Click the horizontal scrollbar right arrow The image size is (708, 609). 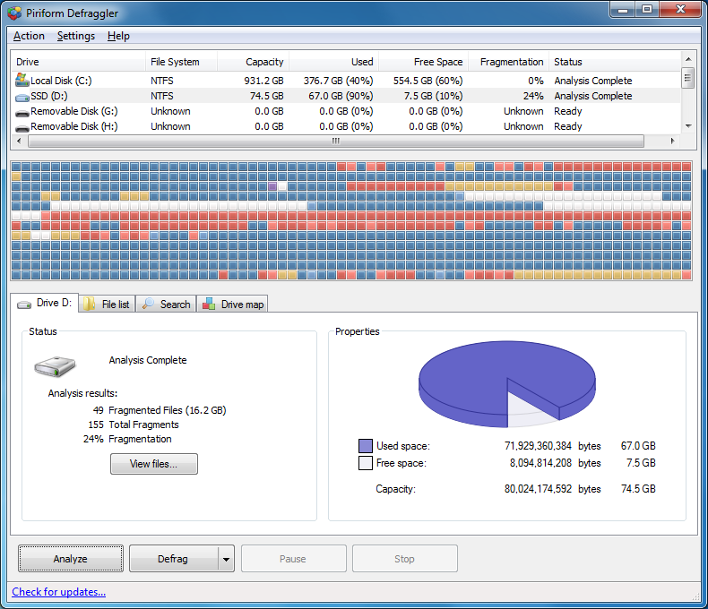coord(673,141)
